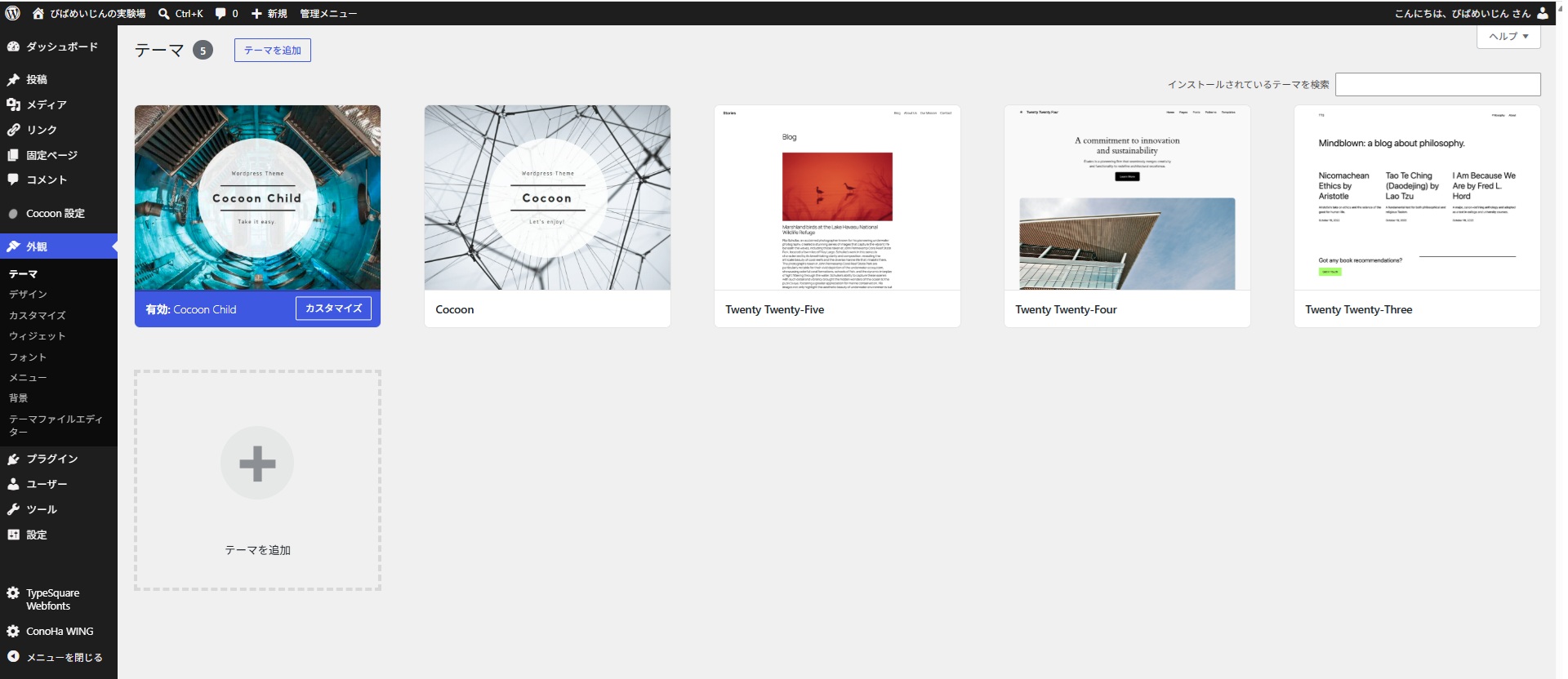Click the プラグイン plug icon
The height and width of the screenshot is (679, 1568).
coord(13,459)
